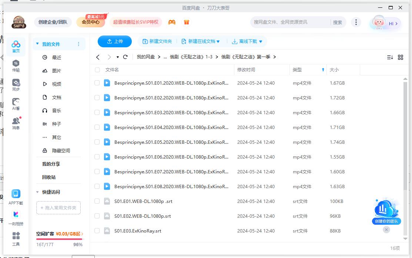
Task: Expand the breadcrumb history dropdown arrow
Action: pos(118,57)
